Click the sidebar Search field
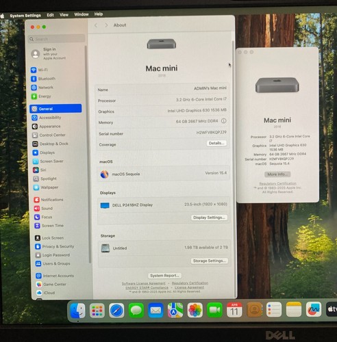The image size is (337, 342). pyautogui.click(x=56, y=39)
